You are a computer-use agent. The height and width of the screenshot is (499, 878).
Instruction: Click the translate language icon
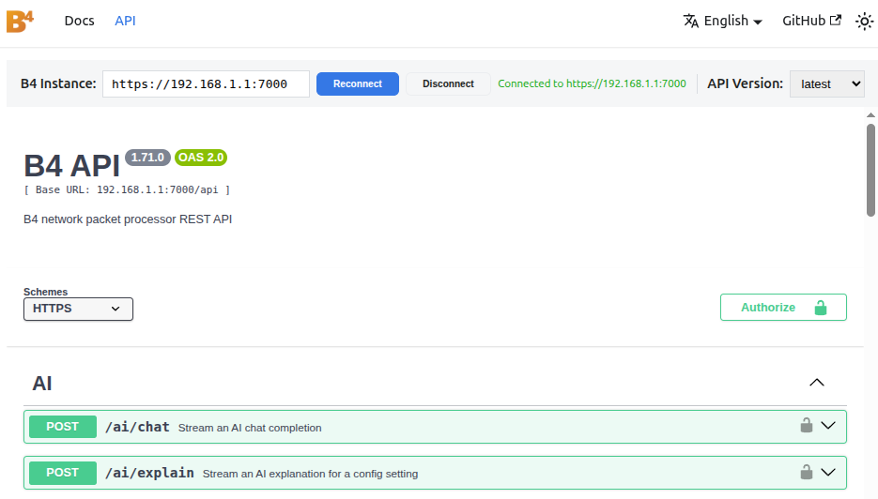coord(691,21)
